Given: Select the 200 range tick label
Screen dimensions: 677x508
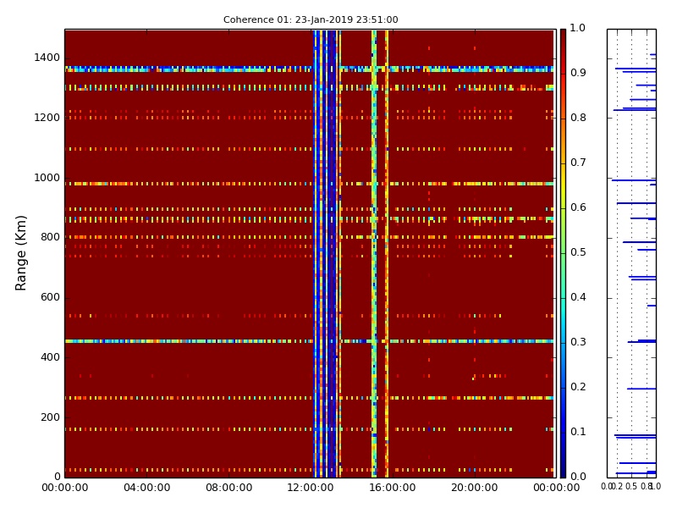Looking at the screenshot, I should [x=51, y=417].
